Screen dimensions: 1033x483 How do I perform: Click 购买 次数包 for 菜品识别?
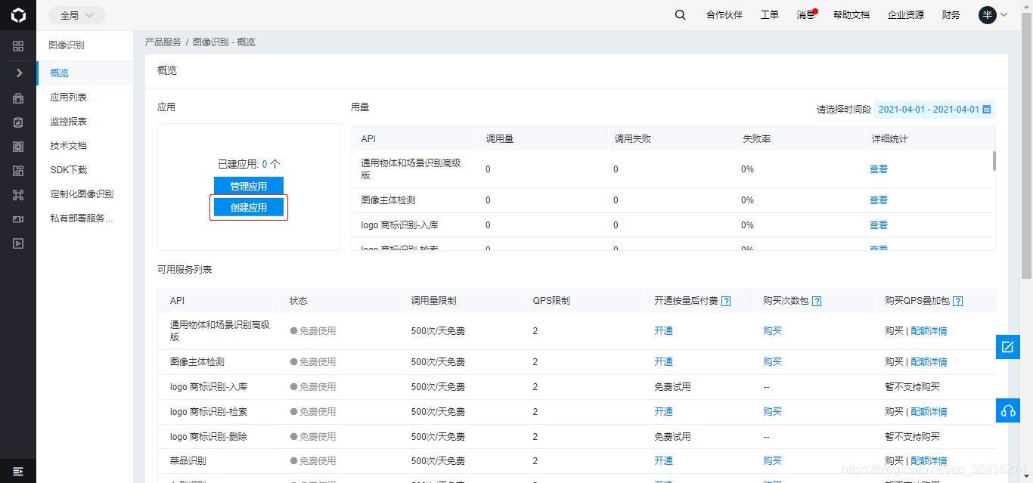point(772,461)
